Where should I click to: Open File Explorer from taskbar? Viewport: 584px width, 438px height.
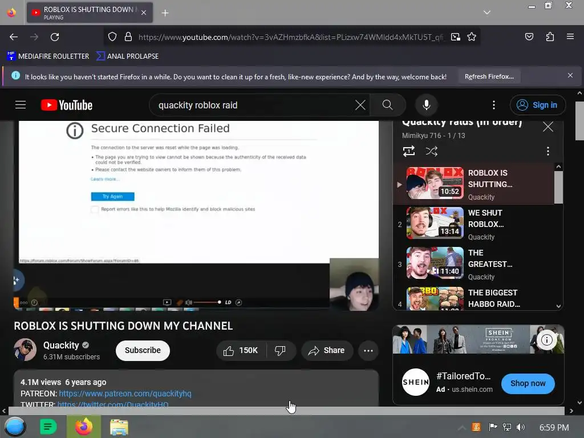click(119, 427)
